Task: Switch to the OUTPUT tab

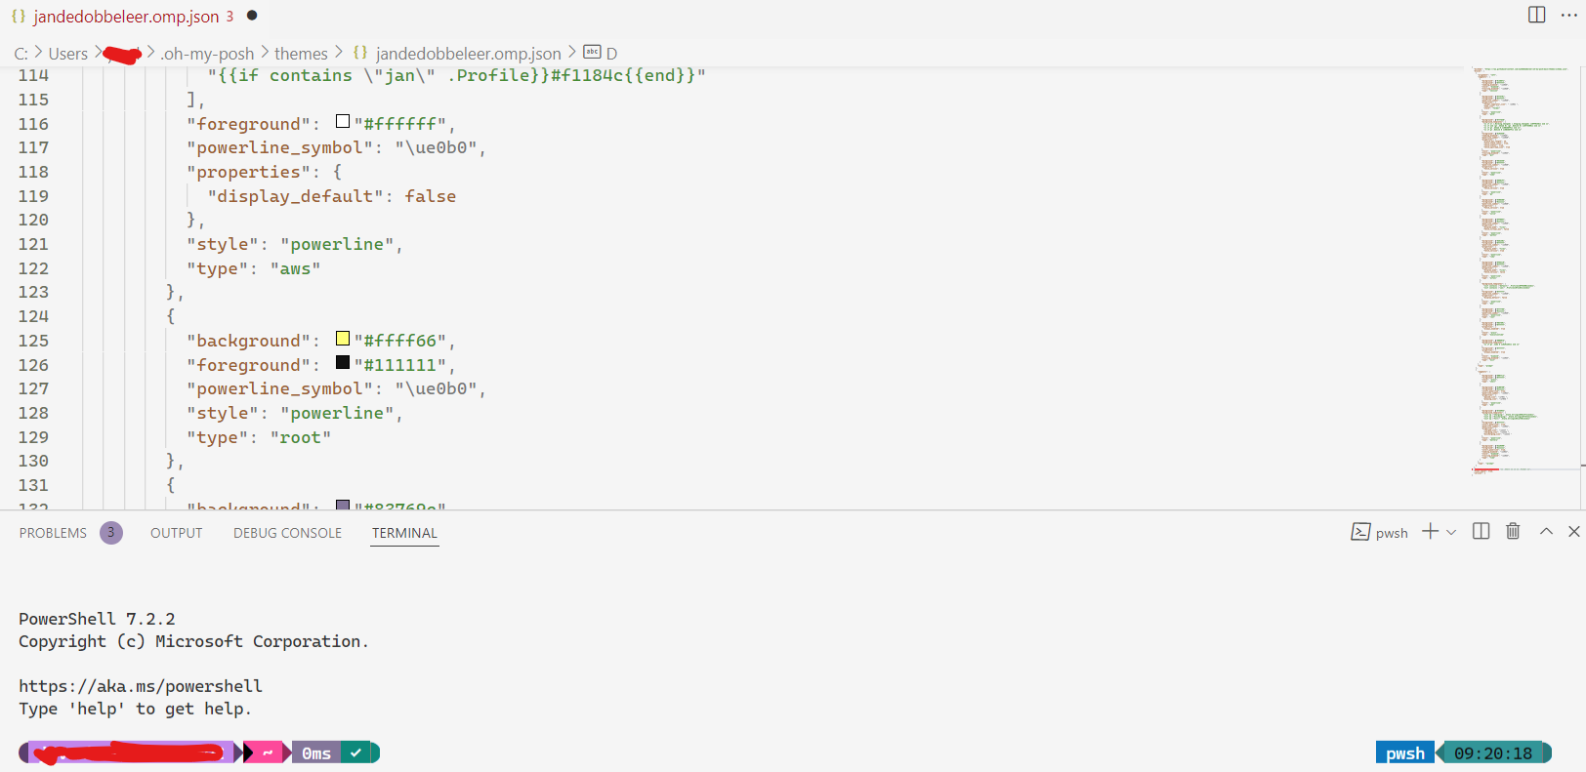Action: tap(176, 532)
